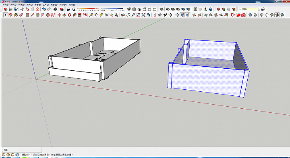Redo action with gray arrow
The height and width of the screenshot is (158, 290).
click(49, 9)
